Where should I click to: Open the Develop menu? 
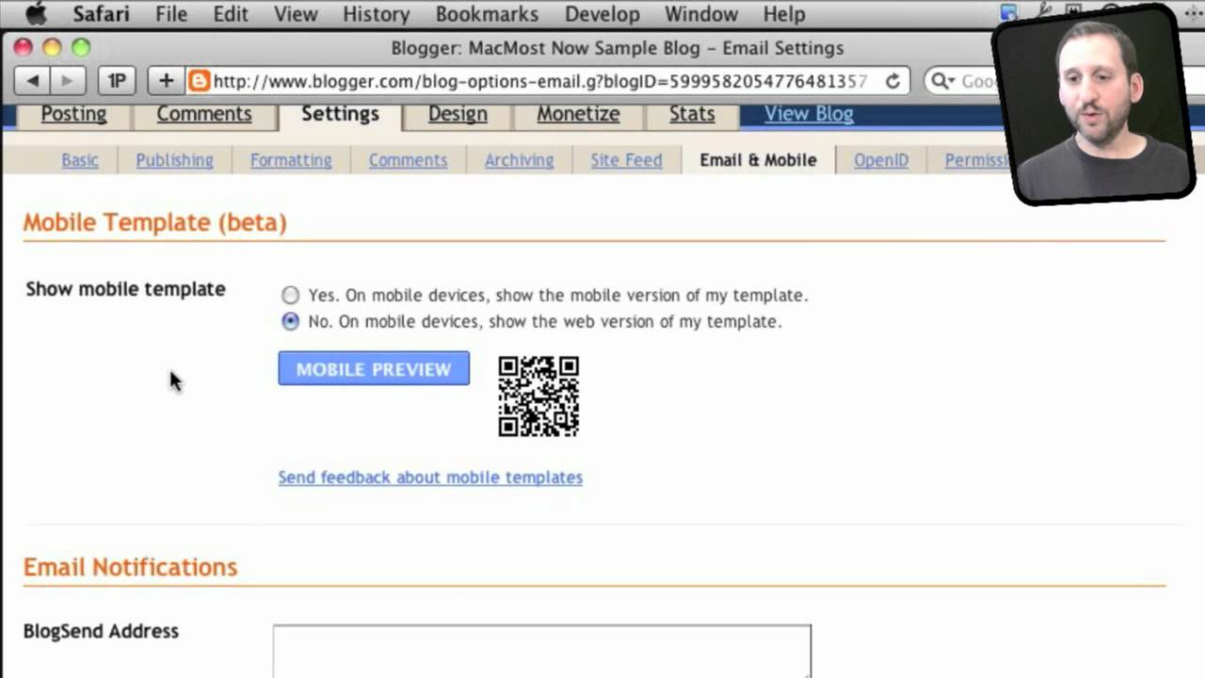pos(602,14)
